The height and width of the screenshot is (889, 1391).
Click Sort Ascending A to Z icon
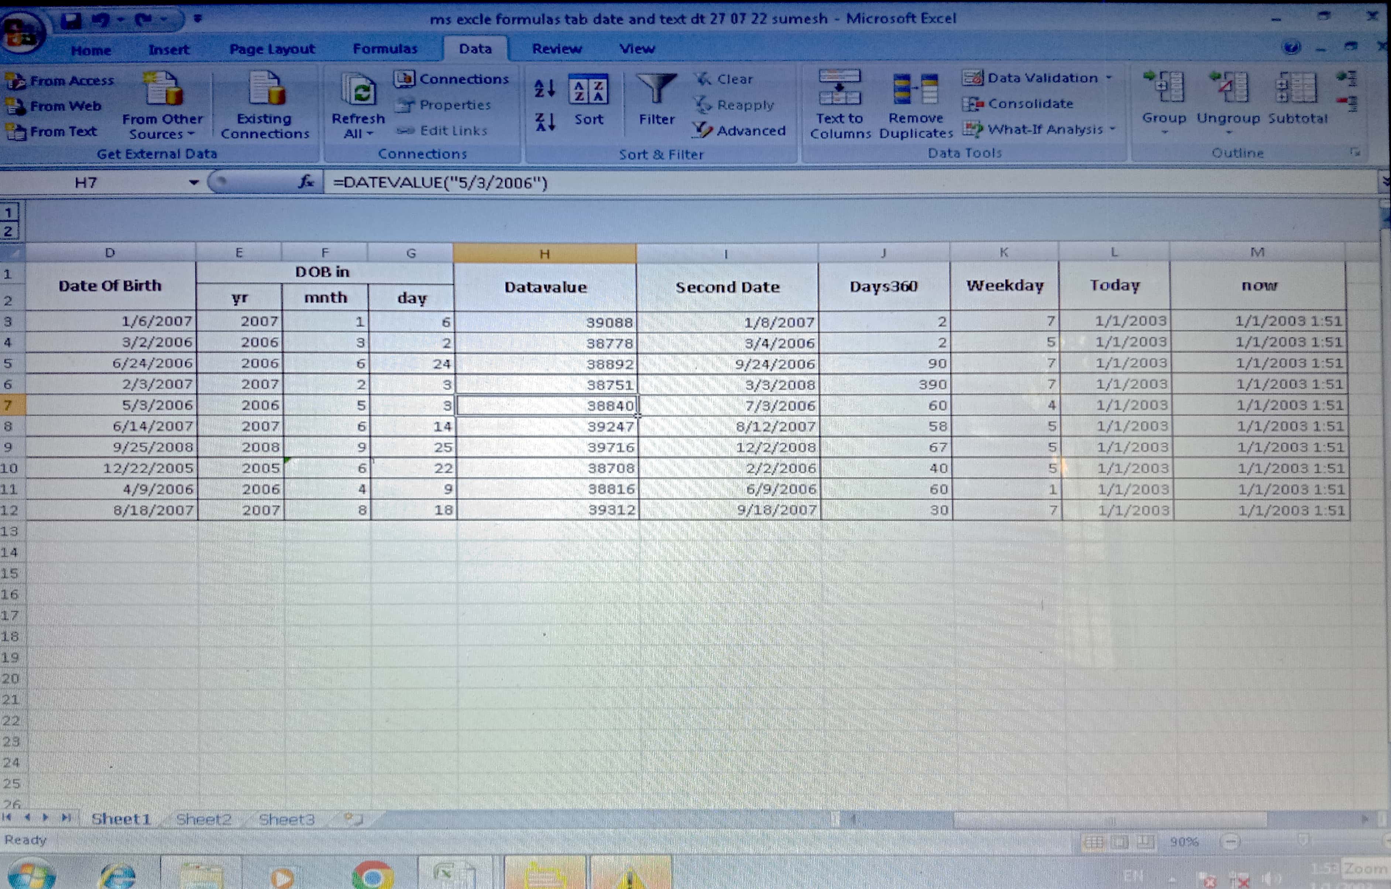pyautogui.click(x=544, y=88)
